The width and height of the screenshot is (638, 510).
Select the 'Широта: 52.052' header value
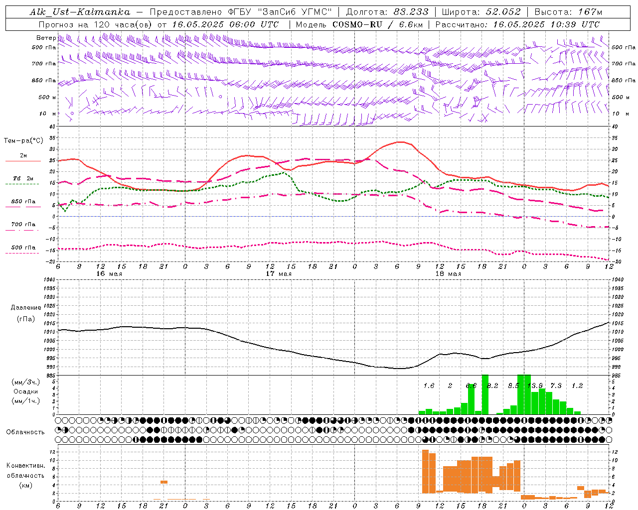[x=481, y=12]
